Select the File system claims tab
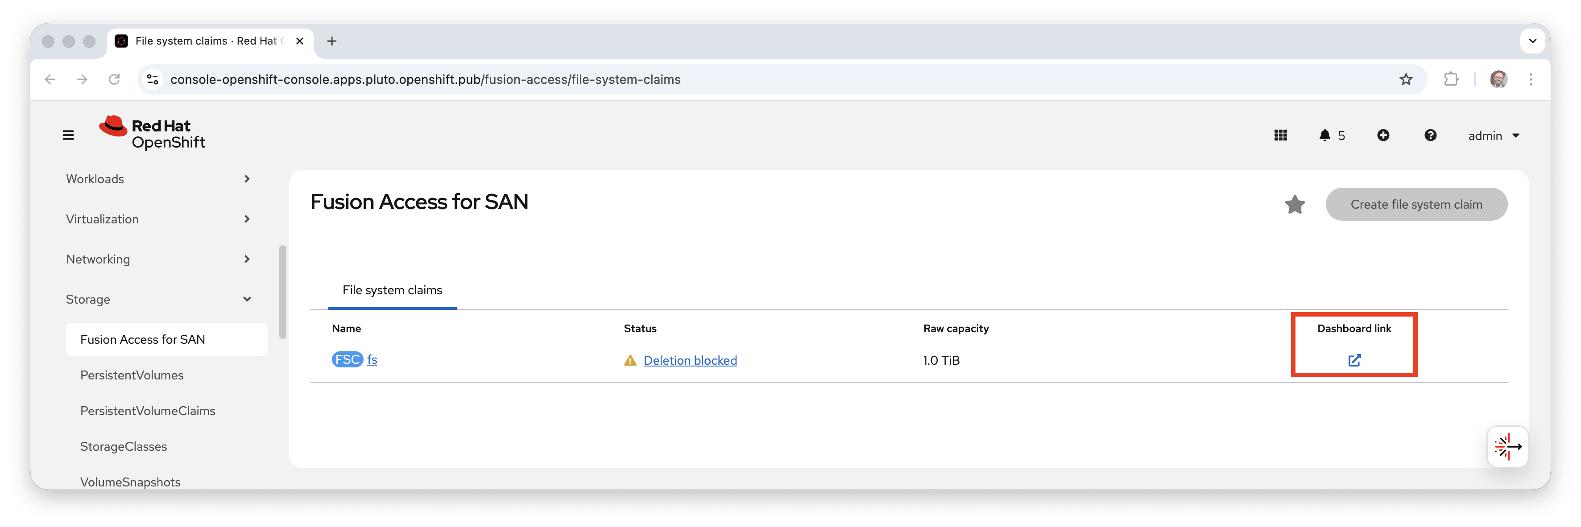1581x527 pixels. 392,290
